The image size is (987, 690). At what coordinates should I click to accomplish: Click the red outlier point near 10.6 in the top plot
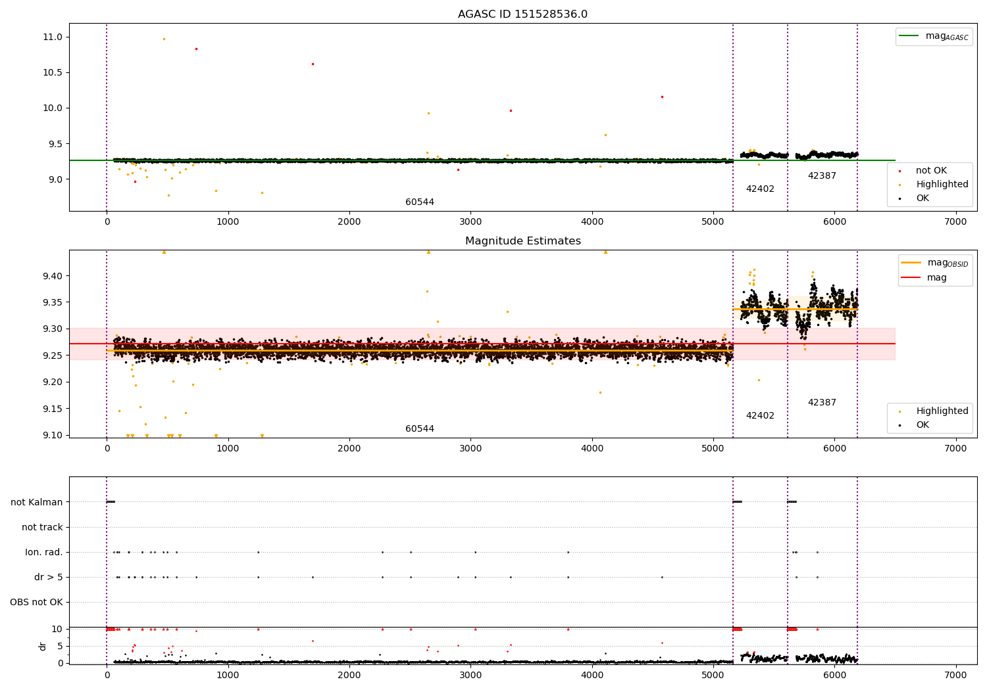[313, 64]
